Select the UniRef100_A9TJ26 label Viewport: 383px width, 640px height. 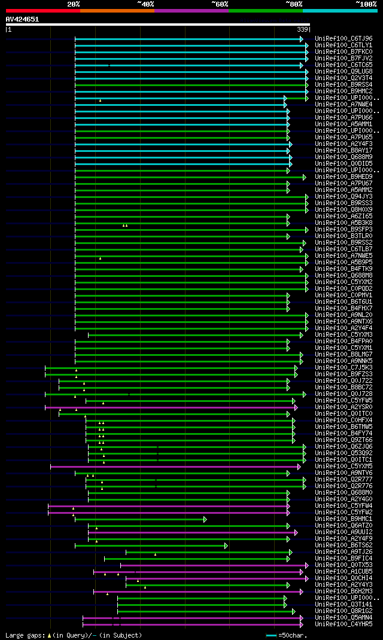coord(344,552)
